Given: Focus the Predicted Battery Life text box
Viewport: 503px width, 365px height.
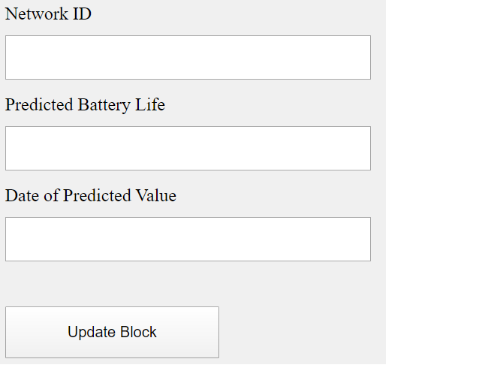Looking at the screenshot, I should 188,148.
